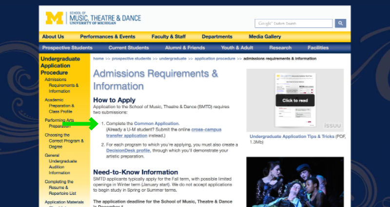Select Prospective Students navigation item
The width and height of the screenshot is (390, 207).
(67, 48)
